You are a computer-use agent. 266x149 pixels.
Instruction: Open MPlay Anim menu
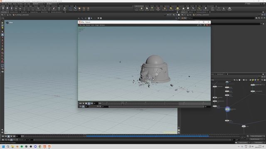pyautogui.click(x=93, y=25)
